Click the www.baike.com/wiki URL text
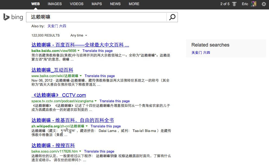The width and height of the screenshot is (269, 165). pos(55,76)
